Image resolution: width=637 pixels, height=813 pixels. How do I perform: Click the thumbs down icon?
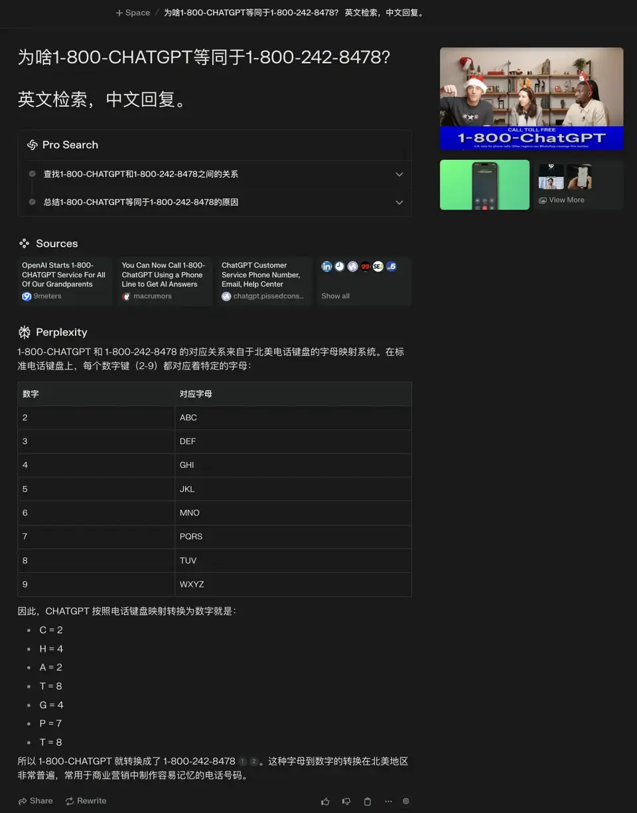(x=346, y=801)
